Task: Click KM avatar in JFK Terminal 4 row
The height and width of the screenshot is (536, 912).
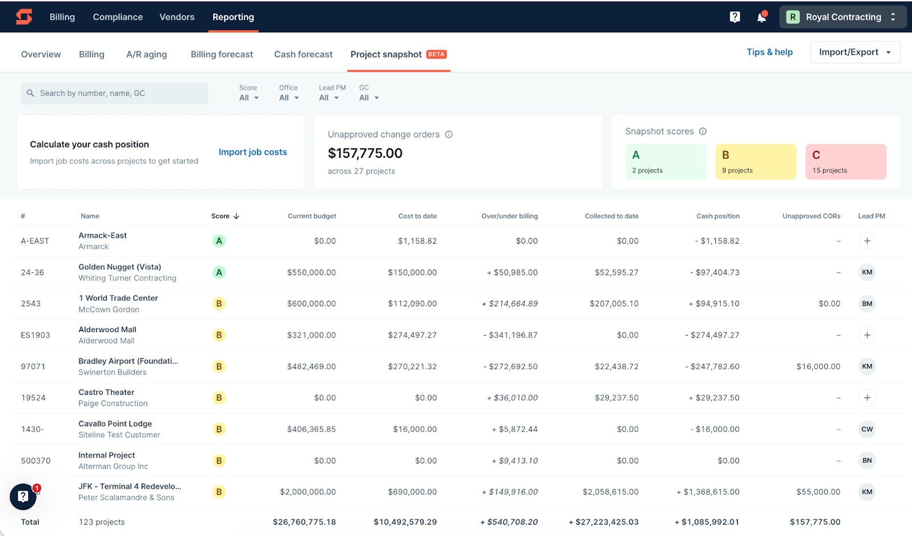Action: pyautogui.click(x=867, y=492)
